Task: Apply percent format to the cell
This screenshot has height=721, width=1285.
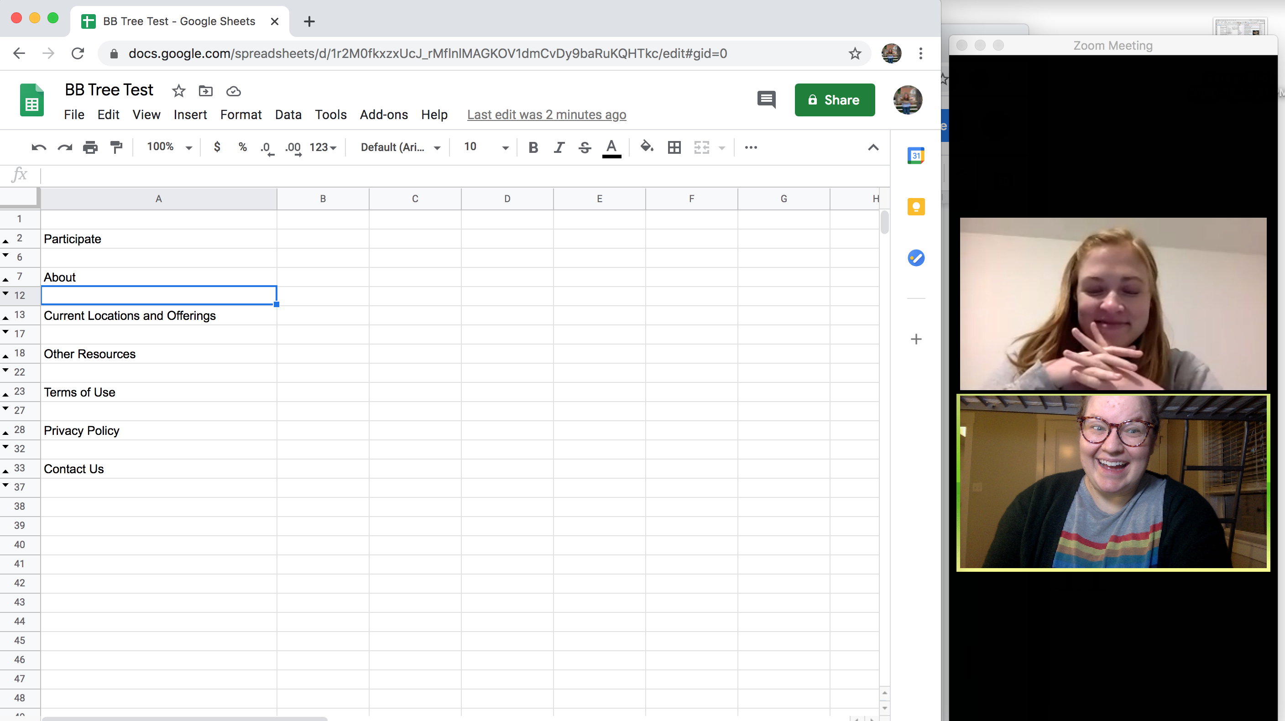Action: pyautogui.click(x=242, y=147)
